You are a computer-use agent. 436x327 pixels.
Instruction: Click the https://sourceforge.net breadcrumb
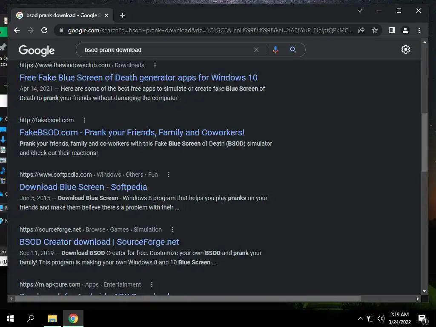point(50,229)
